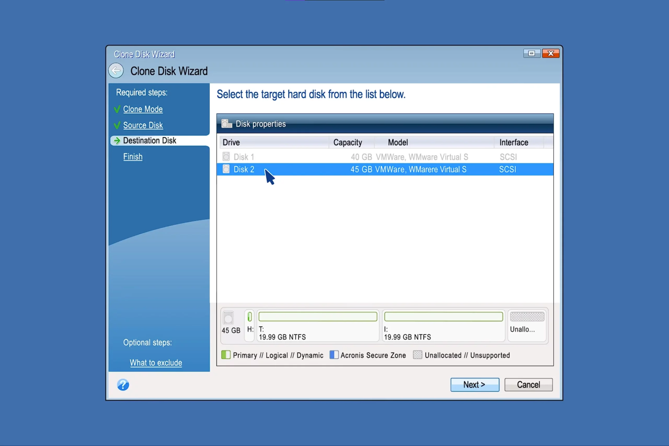The image size is (669, 446).
Task: Click the Disk 2 drive icon
Action: [x=226, y=169]
